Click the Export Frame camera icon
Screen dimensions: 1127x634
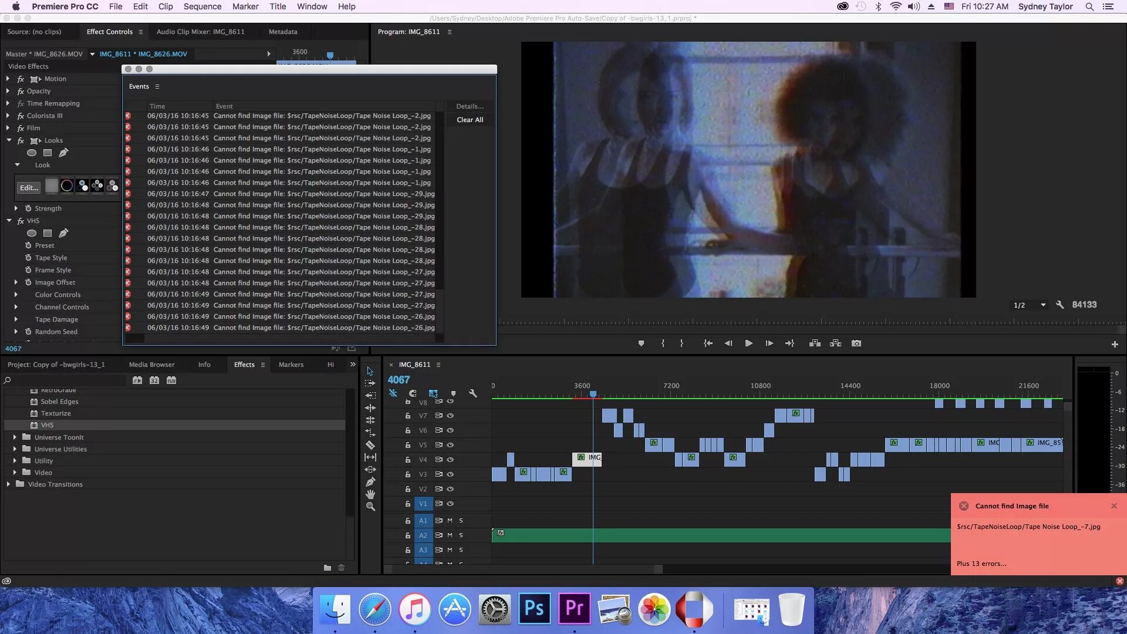tap(856, 343)
